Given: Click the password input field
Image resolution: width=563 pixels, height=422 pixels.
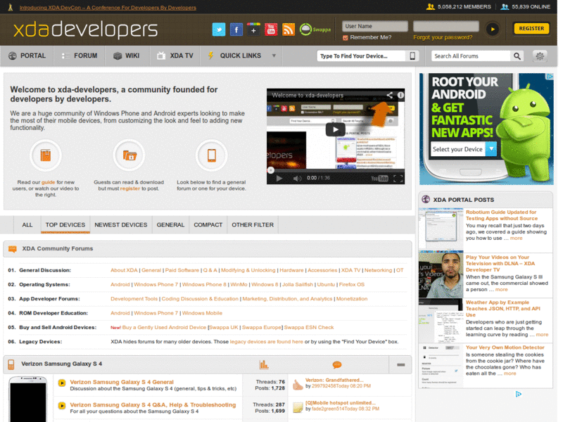Looking at the screenshot, I should [446, 26].
